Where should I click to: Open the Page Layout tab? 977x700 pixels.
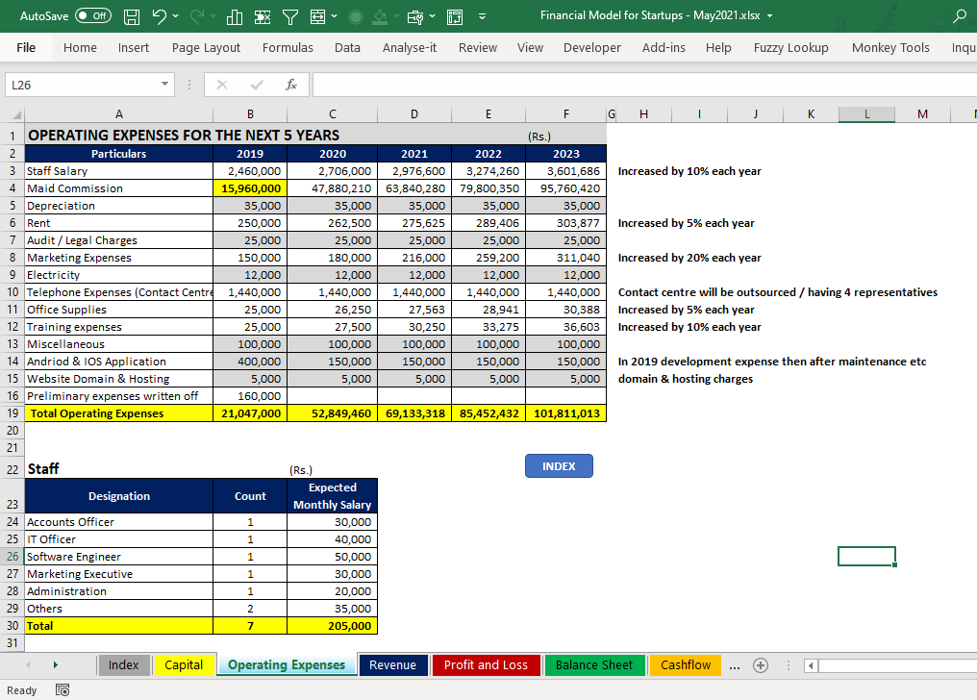point(206,47)
